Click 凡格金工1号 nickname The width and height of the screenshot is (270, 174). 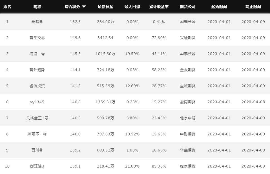click(x=37, y=118)
